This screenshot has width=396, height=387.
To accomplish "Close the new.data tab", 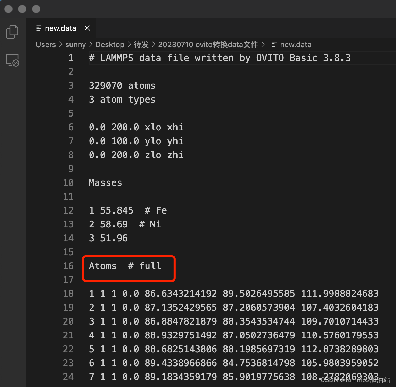I will click(87, 28).
